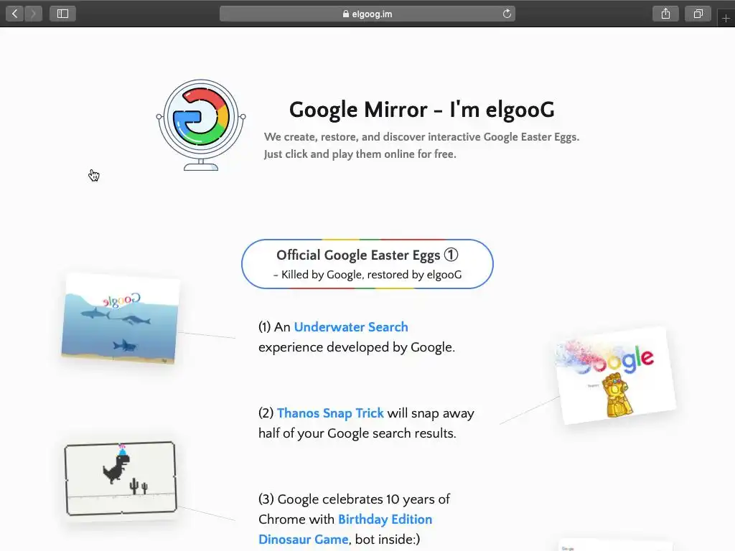Click the elgooG mirror globe logo
Screen dimensions: 735x551
(x=201, y=125)
